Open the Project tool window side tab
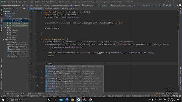182x102 pixels. pyautogui.click(x=1, y=12)
